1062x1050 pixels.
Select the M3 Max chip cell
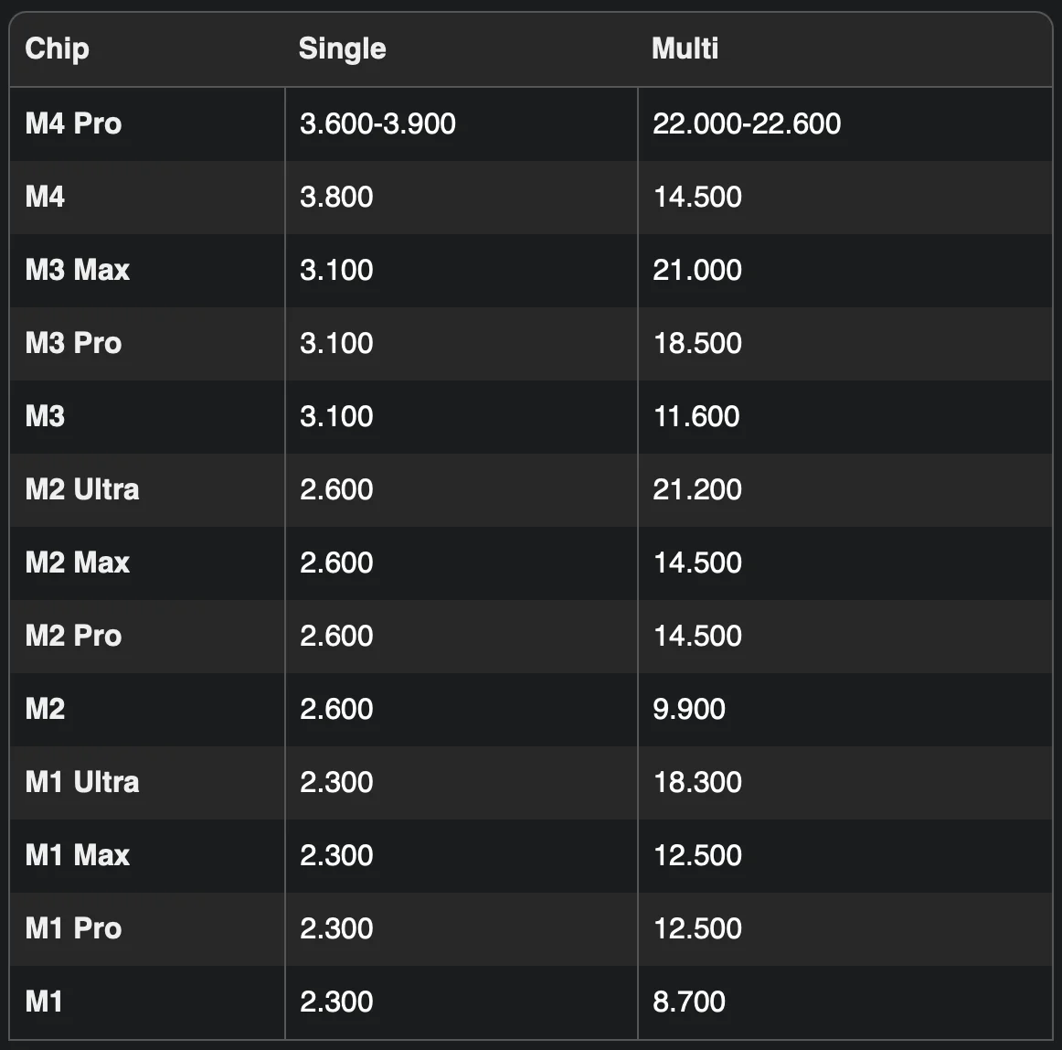coord(78,270)
